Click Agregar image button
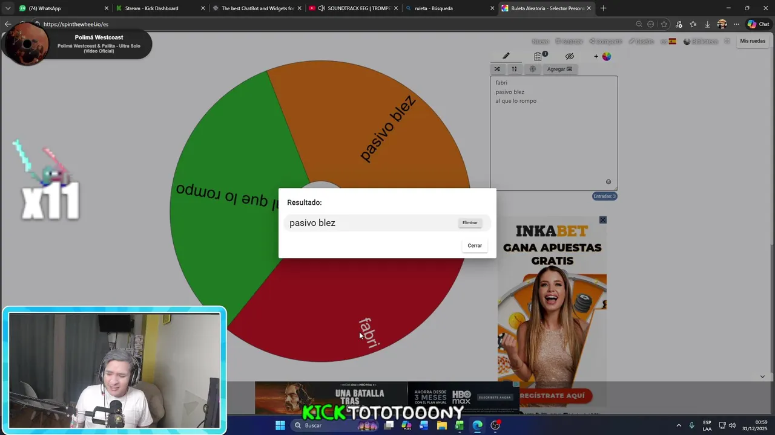The width and height of the screenshot is (775, 435). pyautogui.click(x=559, y=69)
